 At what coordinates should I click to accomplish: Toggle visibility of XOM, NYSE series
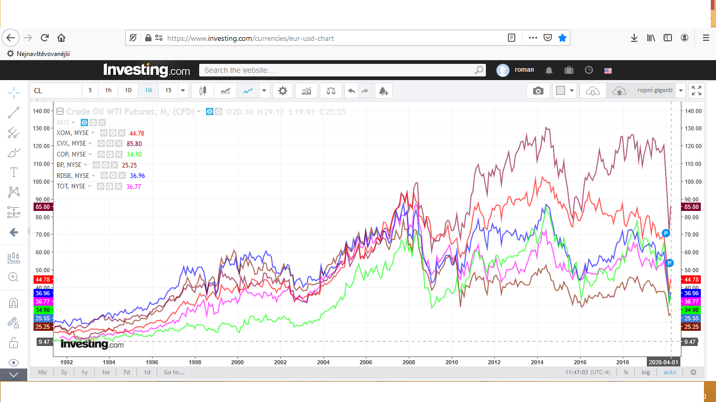pyautogui.click(x=103, y=133)
